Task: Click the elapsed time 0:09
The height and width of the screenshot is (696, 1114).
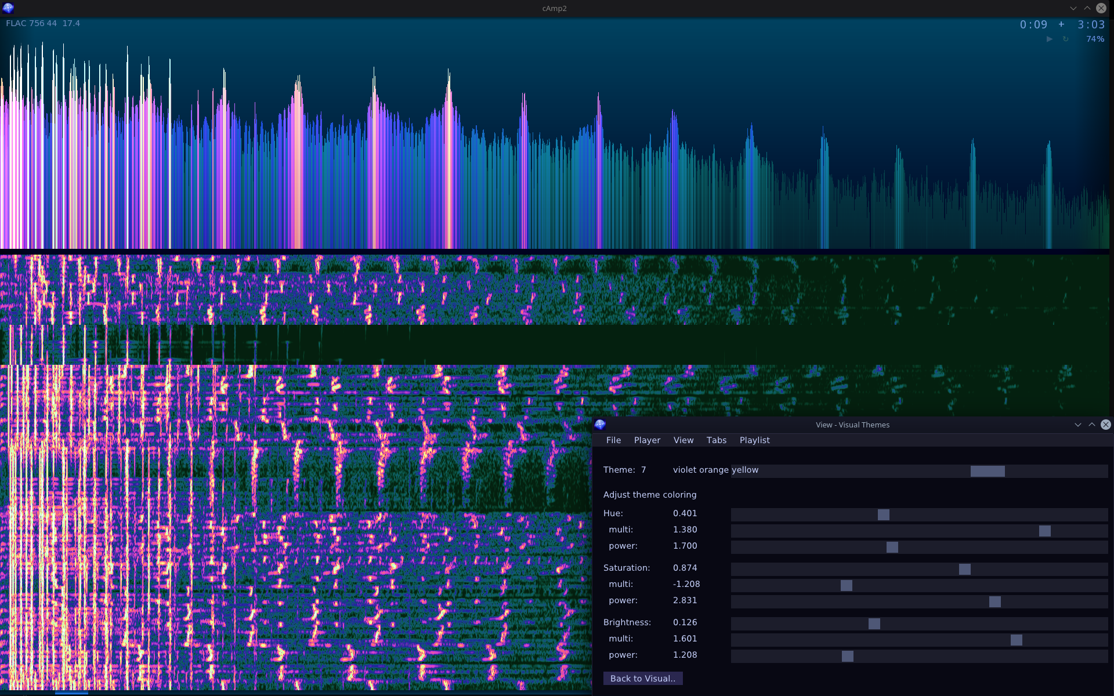Action: coord(1033,24)
